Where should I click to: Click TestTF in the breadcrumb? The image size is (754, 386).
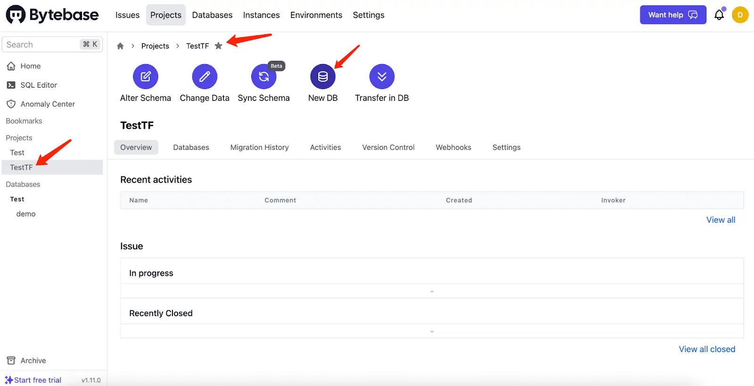[x=197, y=46]
